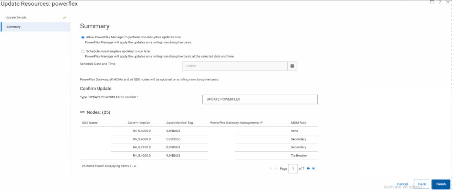
Task: Jump to last page of nodes
Action: pyautogui.click(x=314, y=169)
